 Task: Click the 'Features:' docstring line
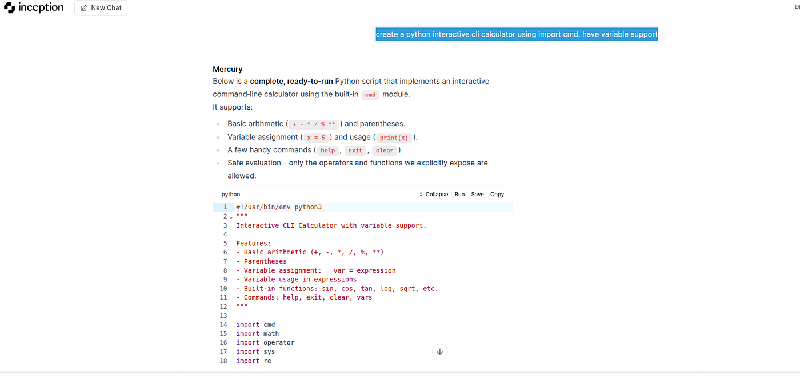point(254,243)
